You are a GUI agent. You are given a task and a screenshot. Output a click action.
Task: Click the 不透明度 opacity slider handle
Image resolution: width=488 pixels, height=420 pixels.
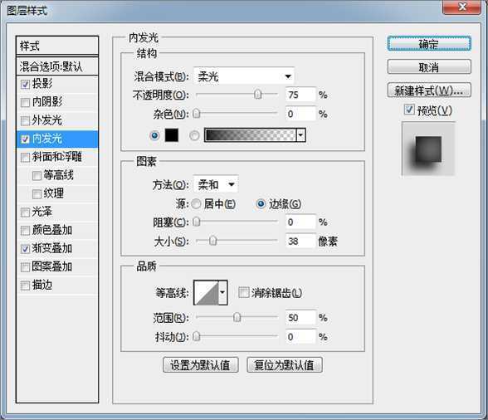click(x=257, y=94)
